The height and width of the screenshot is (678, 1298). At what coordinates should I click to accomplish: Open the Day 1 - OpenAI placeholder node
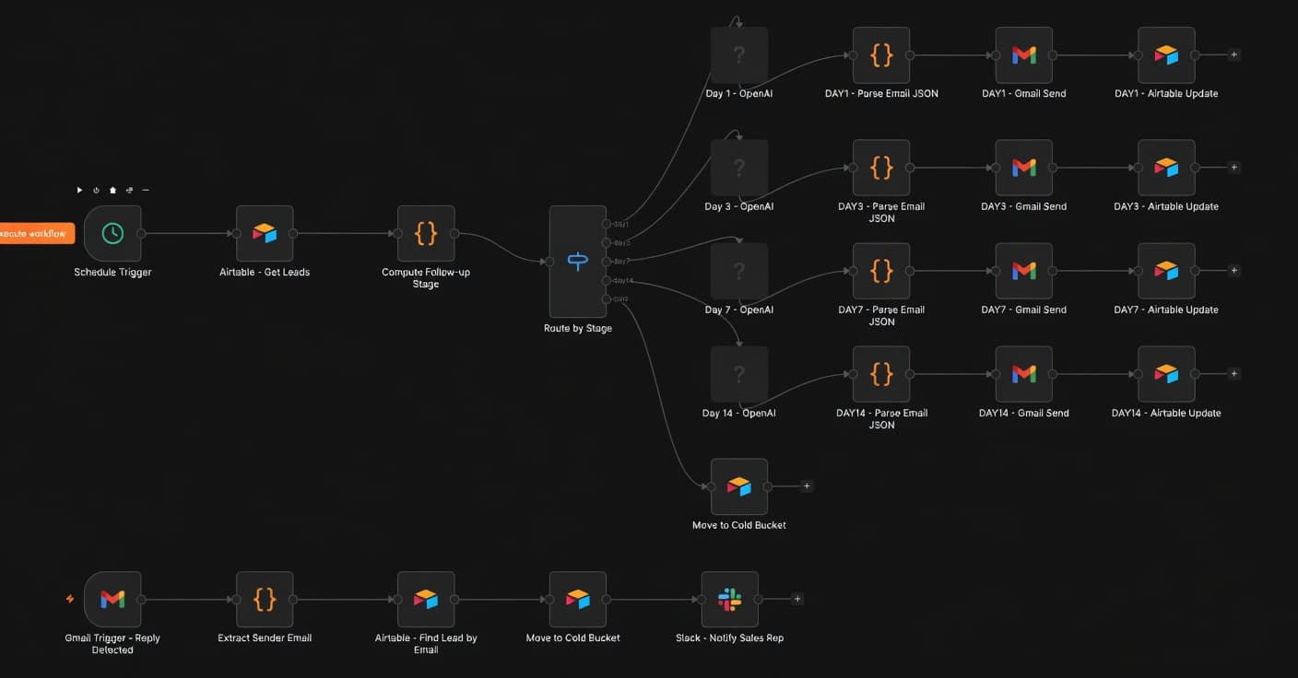pyautogui.click(x=738, y=54)
